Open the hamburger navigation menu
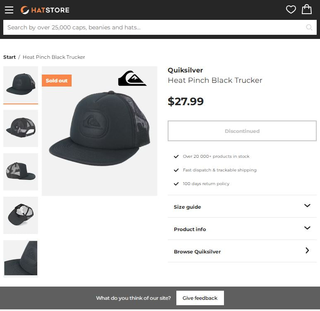The width and height of the screenshot is (320, 311). click(x=9, y=10)
